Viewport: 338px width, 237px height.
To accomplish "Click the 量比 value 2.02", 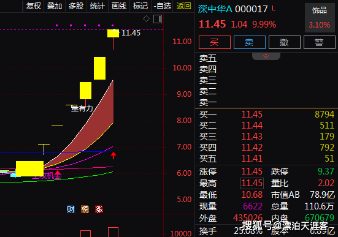I will tap(326, 183).
